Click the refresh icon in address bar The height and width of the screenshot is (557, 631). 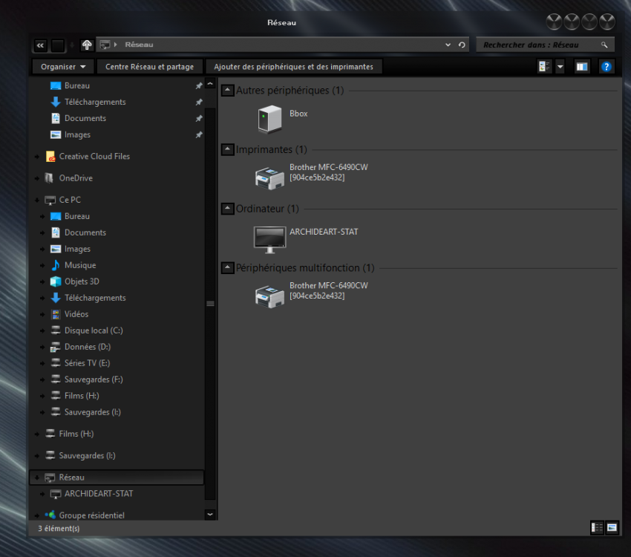point(462,45)
